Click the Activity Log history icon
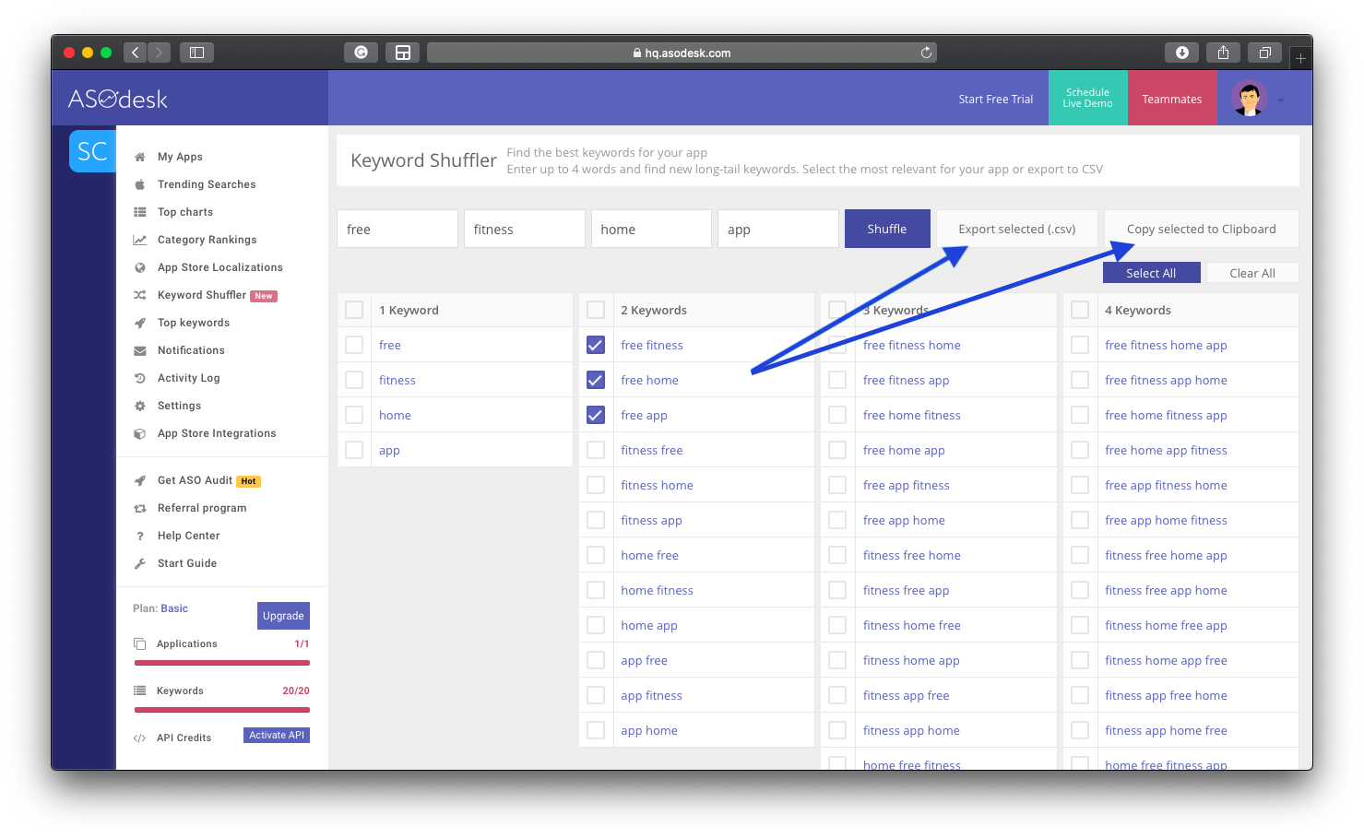 [x=140, y=378]
